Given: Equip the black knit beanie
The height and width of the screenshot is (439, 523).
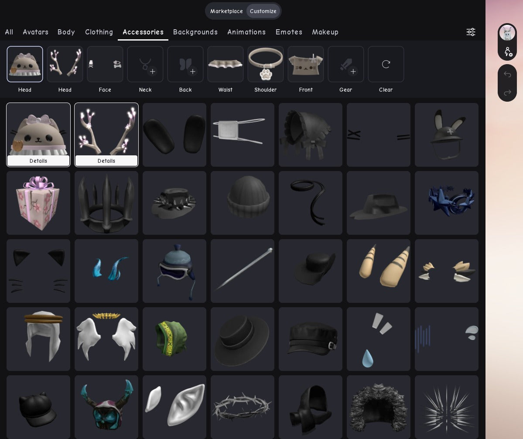Looking at the screenshot, I should (x=243, y=203).
